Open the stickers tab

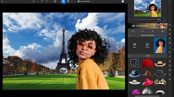(x=153, y=31)
